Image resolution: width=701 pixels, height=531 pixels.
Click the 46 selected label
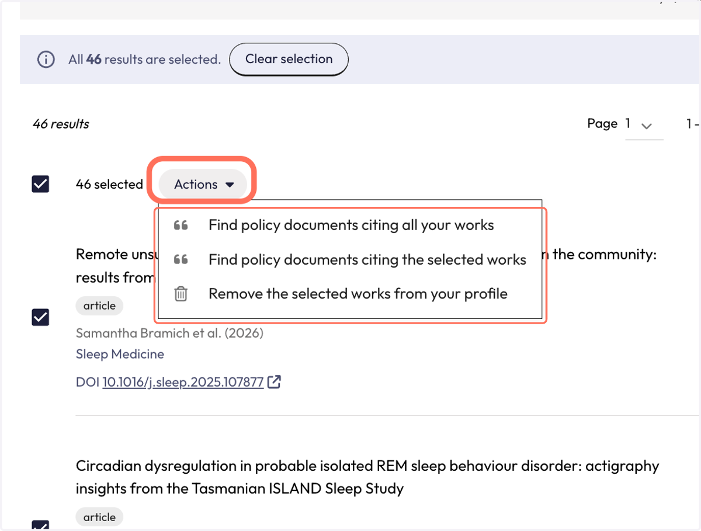tap(109, 184)
